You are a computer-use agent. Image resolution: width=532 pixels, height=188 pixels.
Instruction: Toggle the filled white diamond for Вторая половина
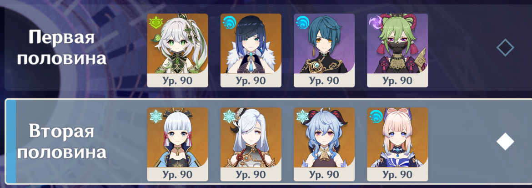[x=505, y=142]
